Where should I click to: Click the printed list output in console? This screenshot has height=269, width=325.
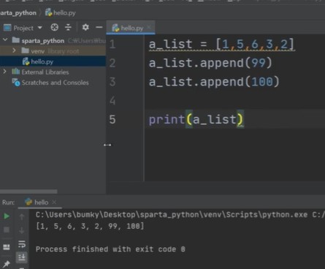[90, 226]
